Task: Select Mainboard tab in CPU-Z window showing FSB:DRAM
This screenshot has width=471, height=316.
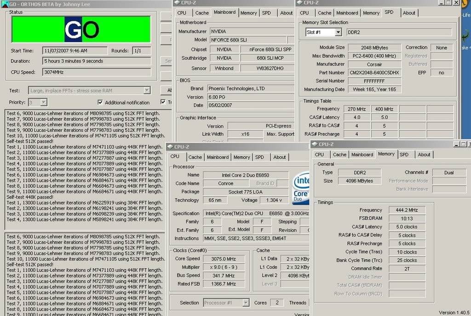Action: [x=362, y=155]
